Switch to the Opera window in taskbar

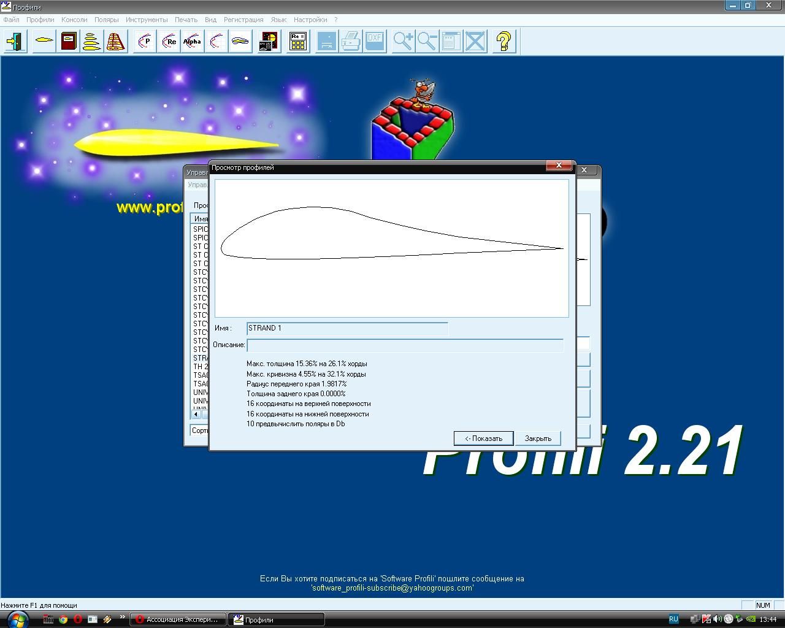(178, 619)
